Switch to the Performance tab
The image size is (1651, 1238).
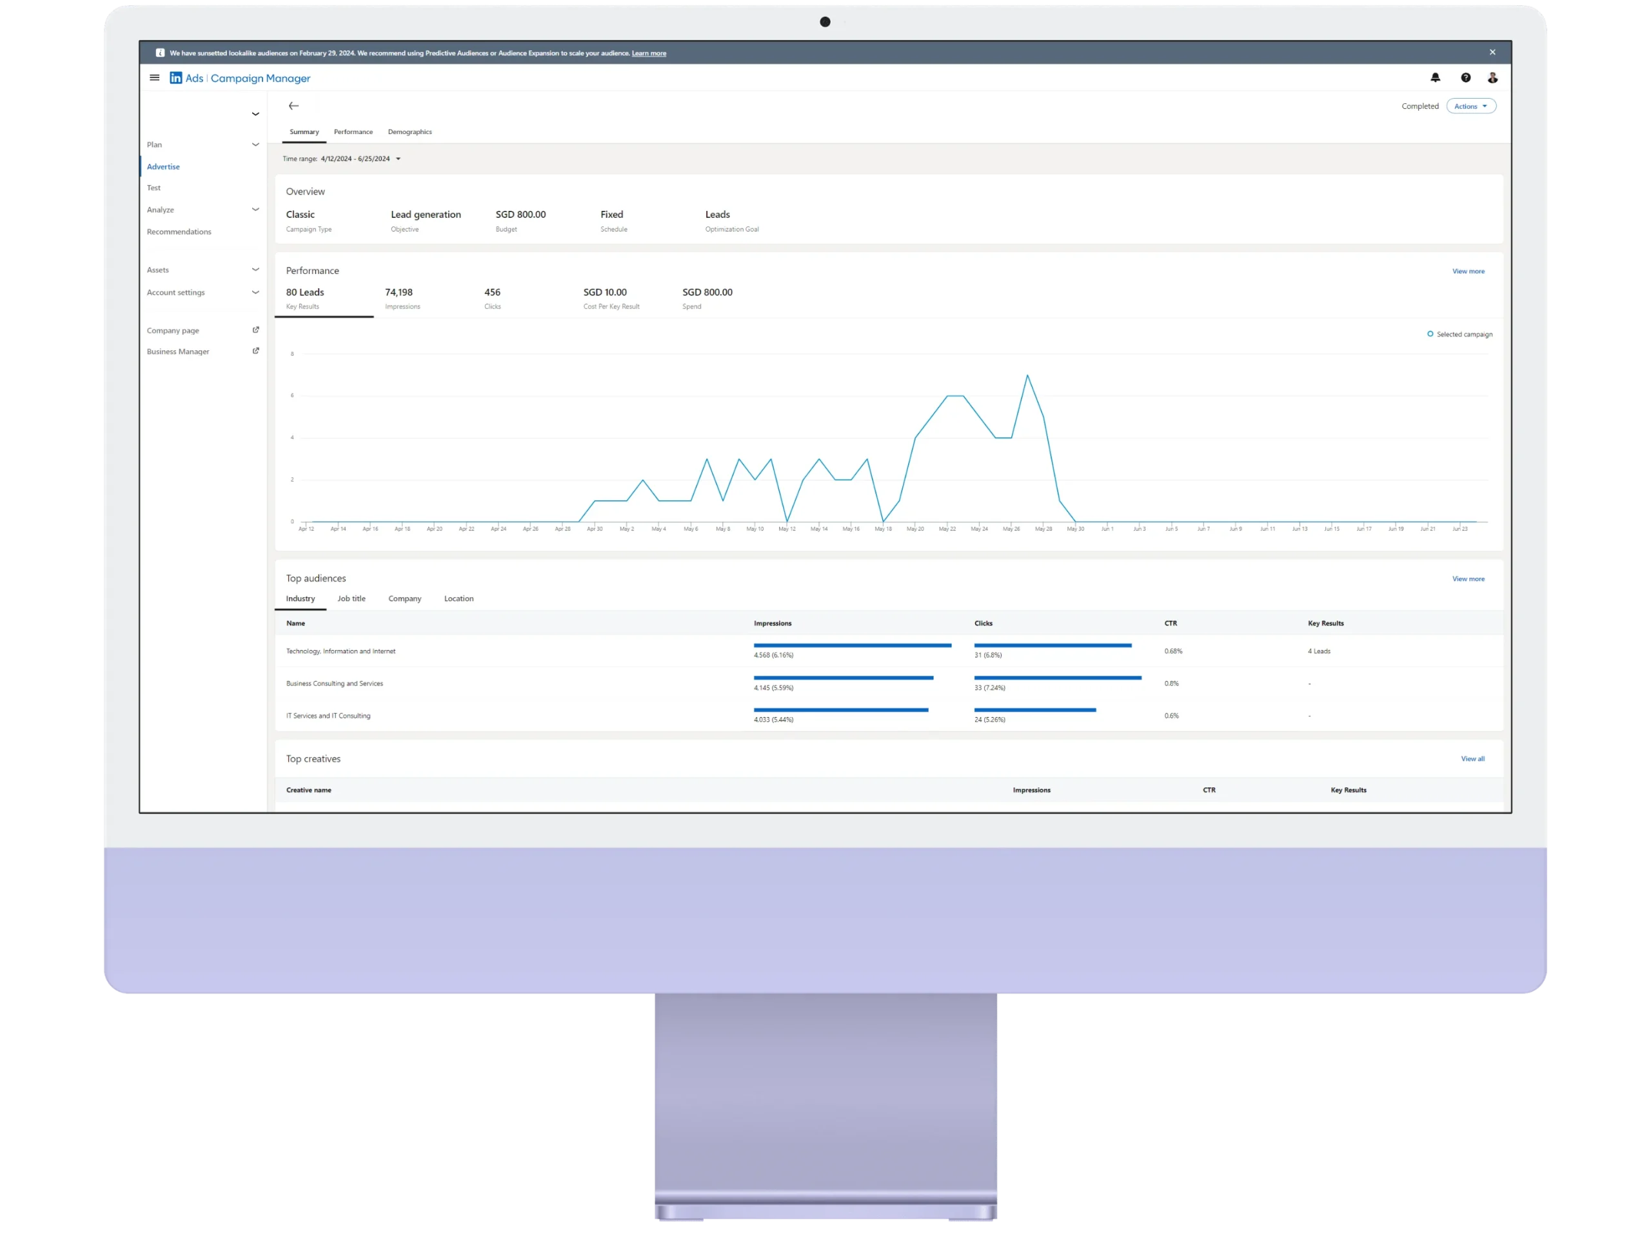pyautogui.click(x=353, y=132)
